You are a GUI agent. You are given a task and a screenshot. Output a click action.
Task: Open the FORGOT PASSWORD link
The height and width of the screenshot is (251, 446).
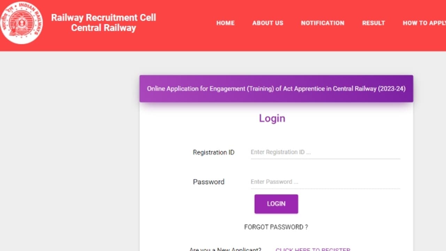click(x=276, y=227)
